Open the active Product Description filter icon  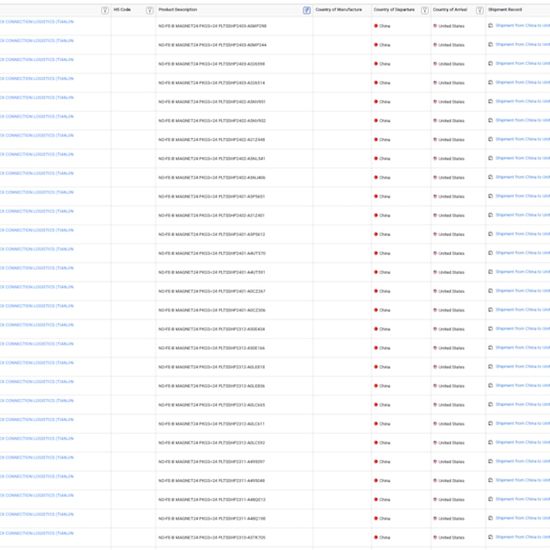point(307,10)
